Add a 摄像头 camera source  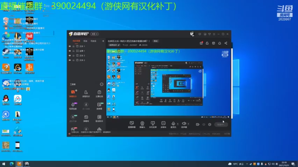142,125
